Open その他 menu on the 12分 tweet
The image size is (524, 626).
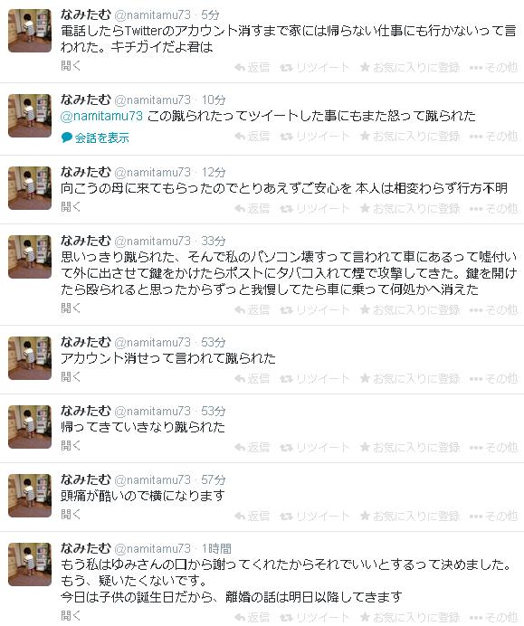493,208
